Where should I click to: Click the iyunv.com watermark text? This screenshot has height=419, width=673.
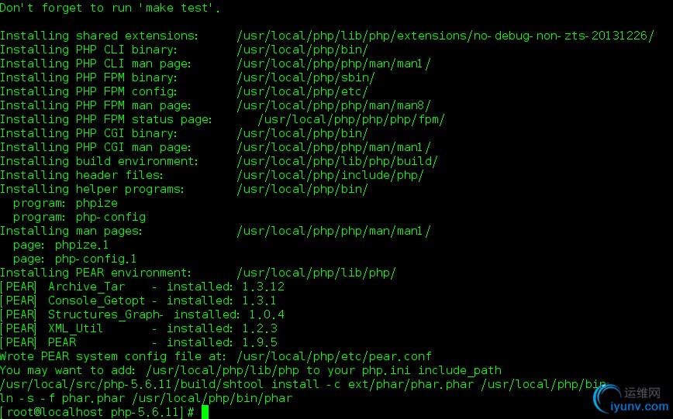[x=640, y=405]
